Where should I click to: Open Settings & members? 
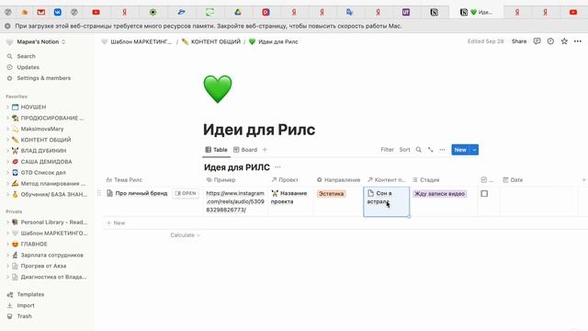[x=43, y=78]
